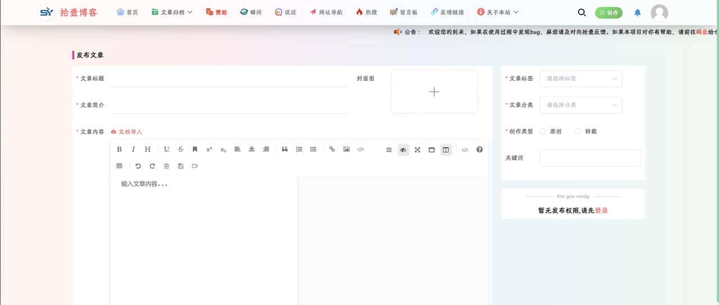Click the bookmark mark icon in toolbar

(x=195, y=150)
